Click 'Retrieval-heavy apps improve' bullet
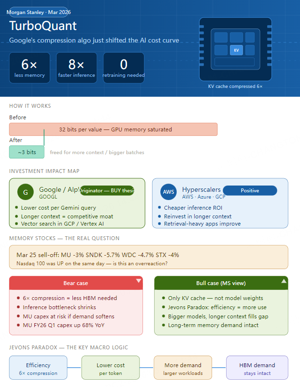 pos(202,224)
